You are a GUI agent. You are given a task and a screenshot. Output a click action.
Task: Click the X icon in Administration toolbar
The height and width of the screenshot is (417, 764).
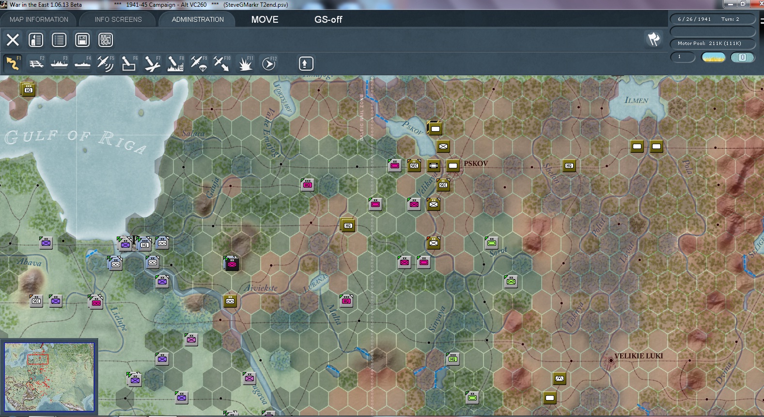[x=13, y=40]
